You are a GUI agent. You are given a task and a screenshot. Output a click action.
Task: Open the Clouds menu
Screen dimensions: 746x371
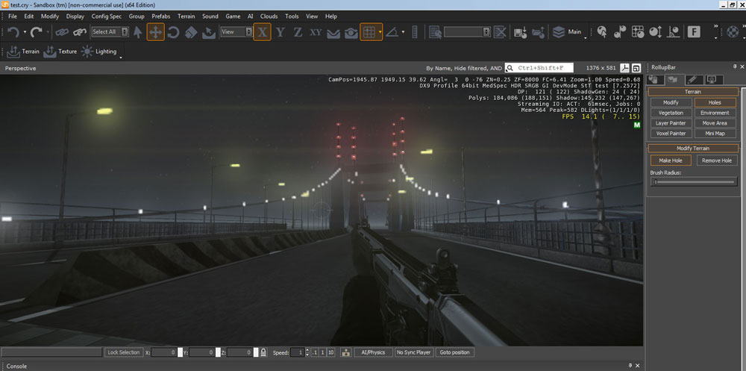(269, 16)
